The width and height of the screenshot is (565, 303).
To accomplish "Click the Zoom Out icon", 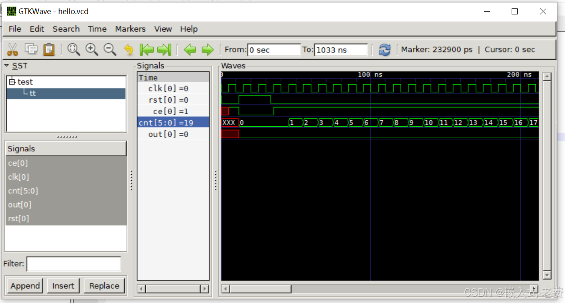I will click(110, 49).
